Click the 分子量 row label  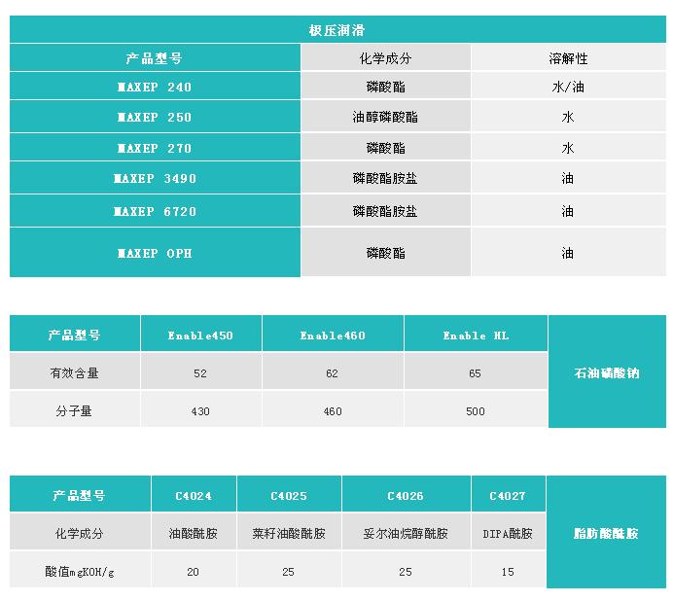click(75, 410)
